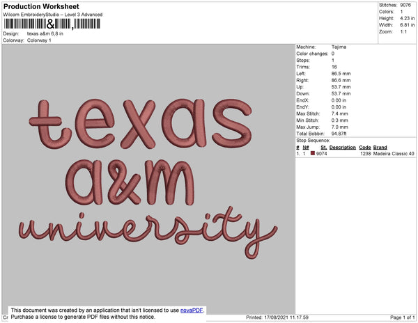
Task: Click the Total Bobbin value 94.87ft
Action: (x=339, y=134)
